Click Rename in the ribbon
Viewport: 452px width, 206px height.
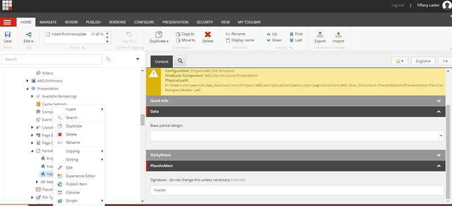pos(235,34)
